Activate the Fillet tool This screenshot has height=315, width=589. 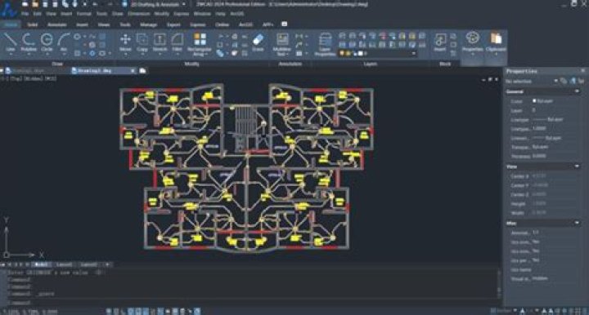pyautogui.click(x=177, y=42)
